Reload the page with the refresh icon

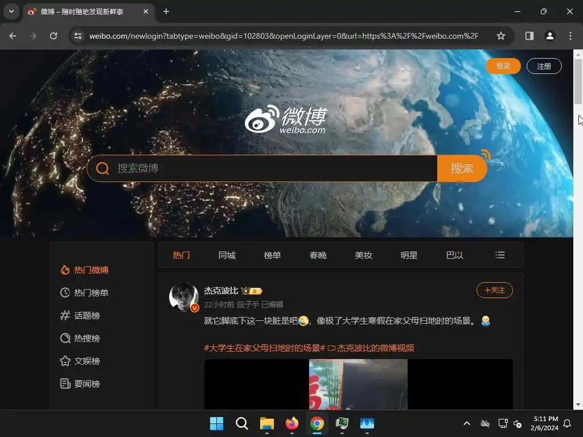pyautogui.click(x=54, y=36)
